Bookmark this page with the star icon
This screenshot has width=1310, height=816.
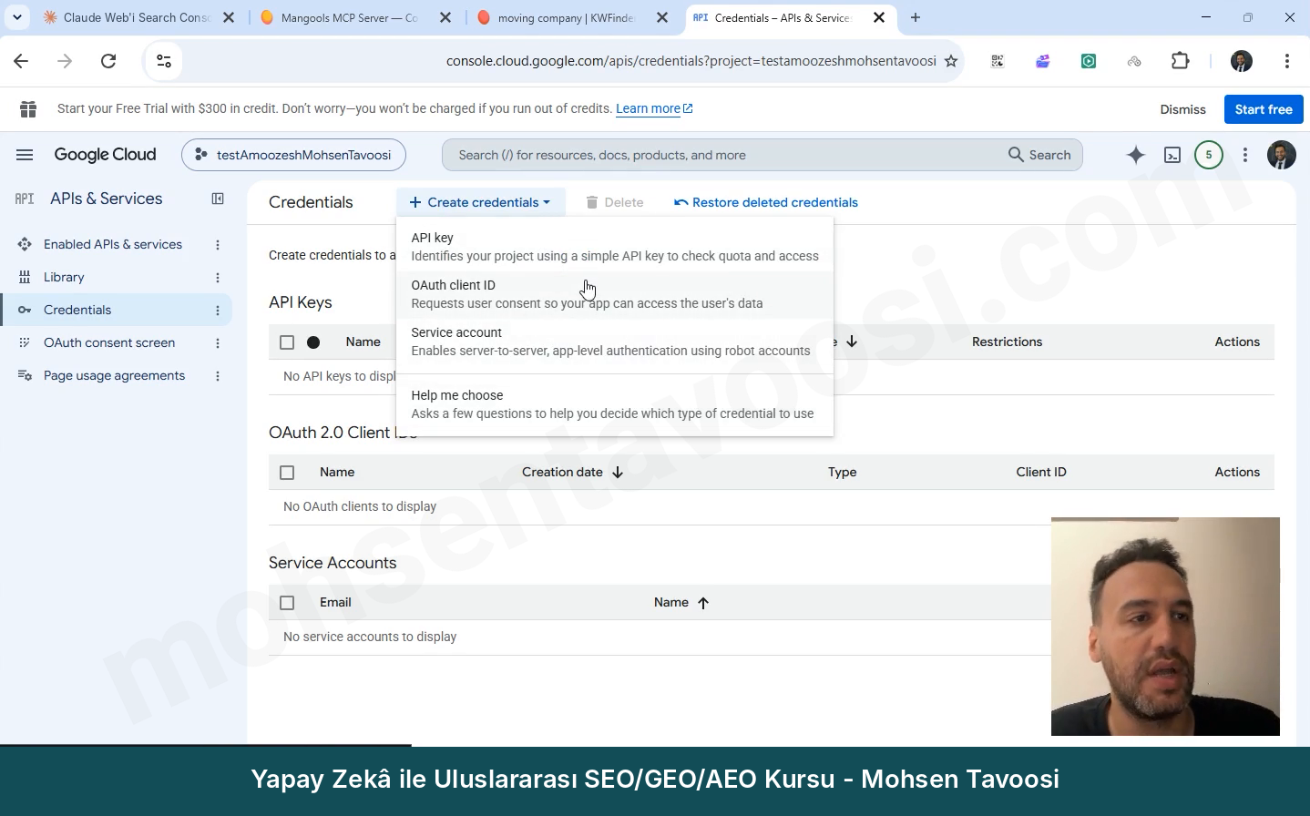tap(951, 61)
